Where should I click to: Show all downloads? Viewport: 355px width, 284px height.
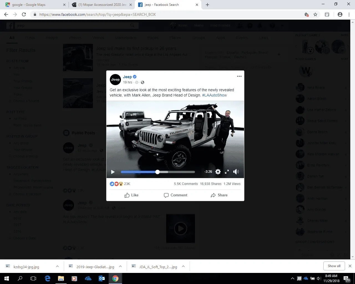tap(334, 266)
